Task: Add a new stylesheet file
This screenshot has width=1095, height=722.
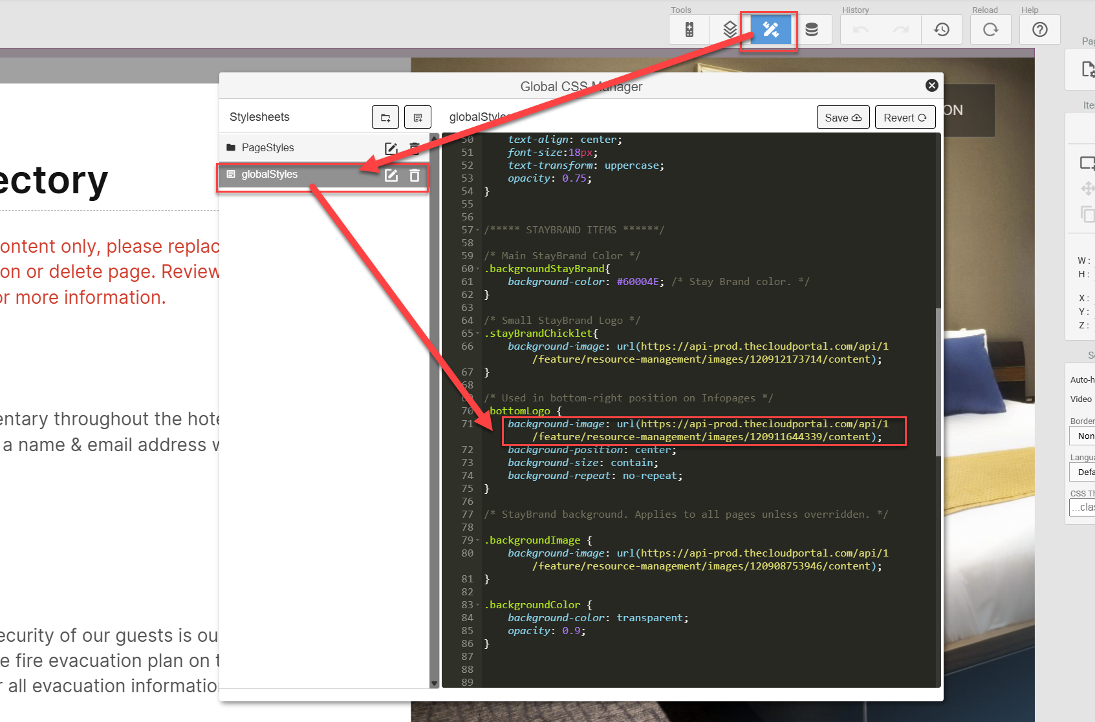Action: point(418,118)
